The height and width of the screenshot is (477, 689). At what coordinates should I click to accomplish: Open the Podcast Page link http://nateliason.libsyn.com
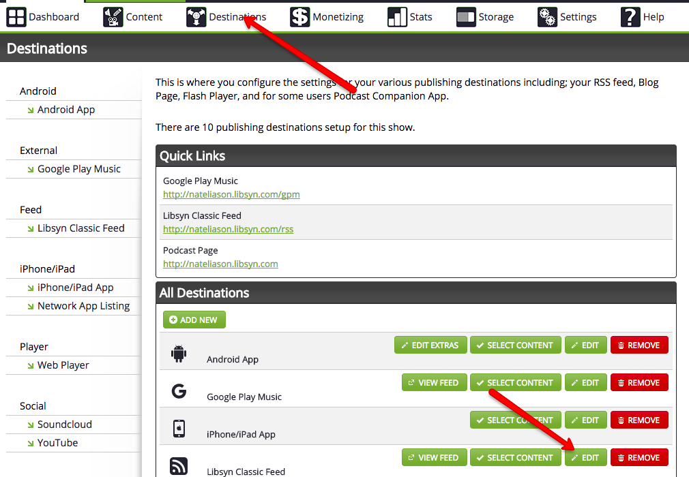coord(220,264)
